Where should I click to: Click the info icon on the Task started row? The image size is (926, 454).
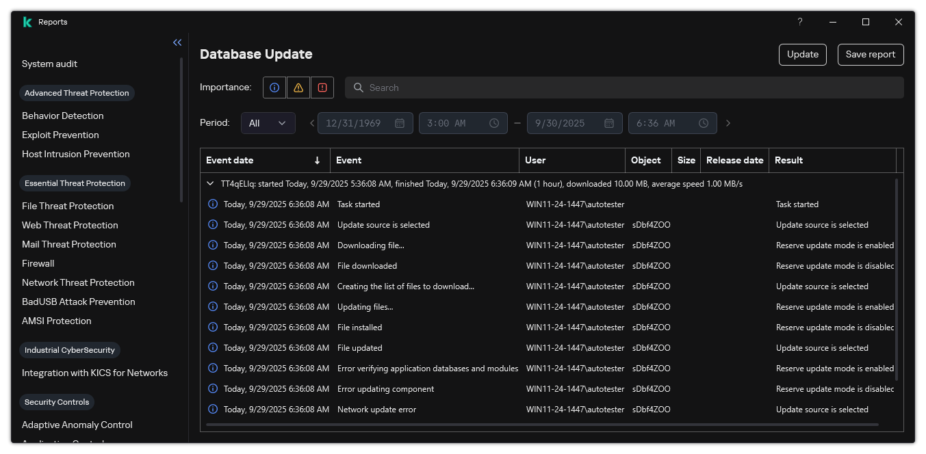point(212,204)
